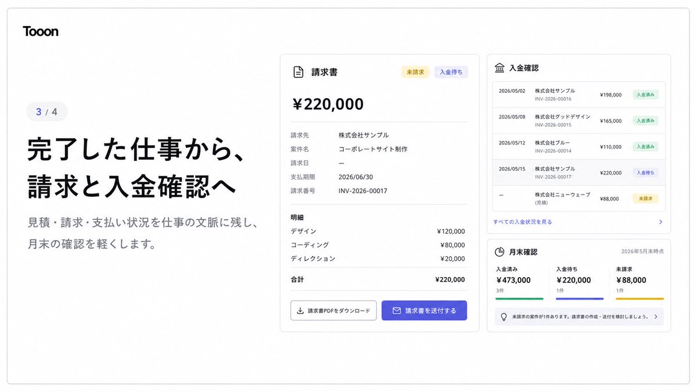The image size is (697, 392).
Task: Click INV-2026-00014 invoice number
Action: pos(553,151)
